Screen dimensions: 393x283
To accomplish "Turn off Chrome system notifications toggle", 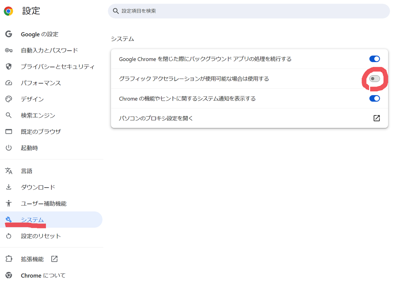I will tap(375, 98).
